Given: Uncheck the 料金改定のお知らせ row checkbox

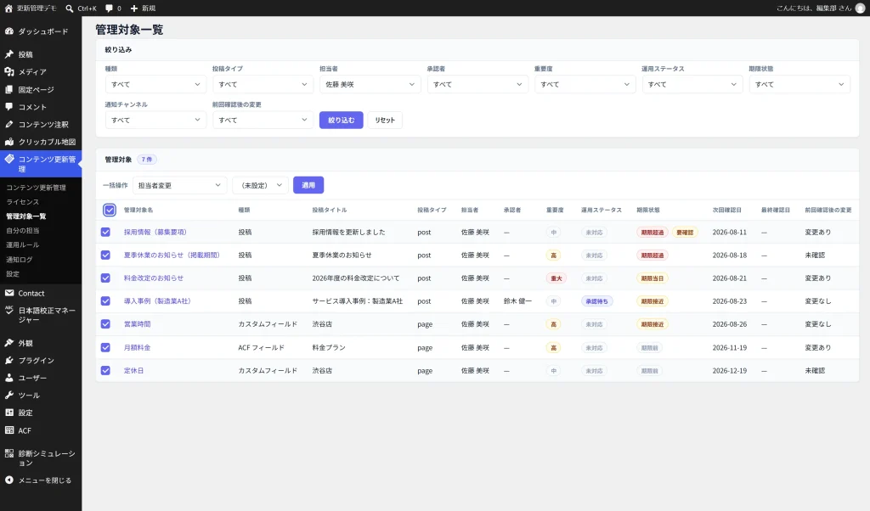Looking at the screenshot, I should point(105,278).
